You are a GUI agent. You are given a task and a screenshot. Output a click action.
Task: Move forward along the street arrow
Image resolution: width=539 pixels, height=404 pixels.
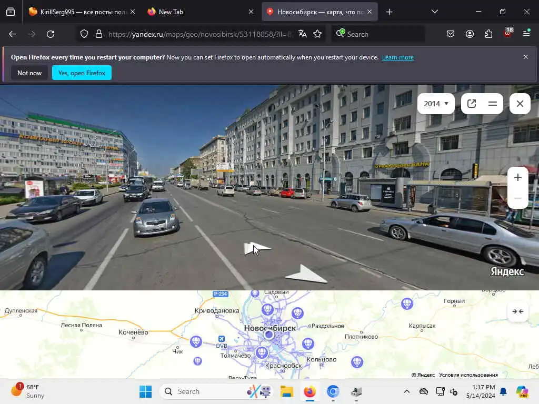257,248
